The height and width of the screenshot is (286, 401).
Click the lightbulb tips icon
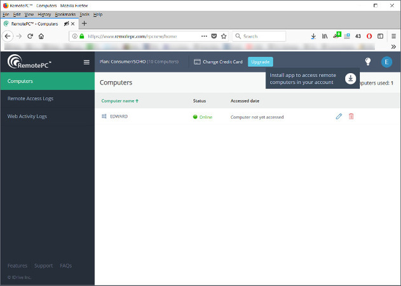pos(368,62)
